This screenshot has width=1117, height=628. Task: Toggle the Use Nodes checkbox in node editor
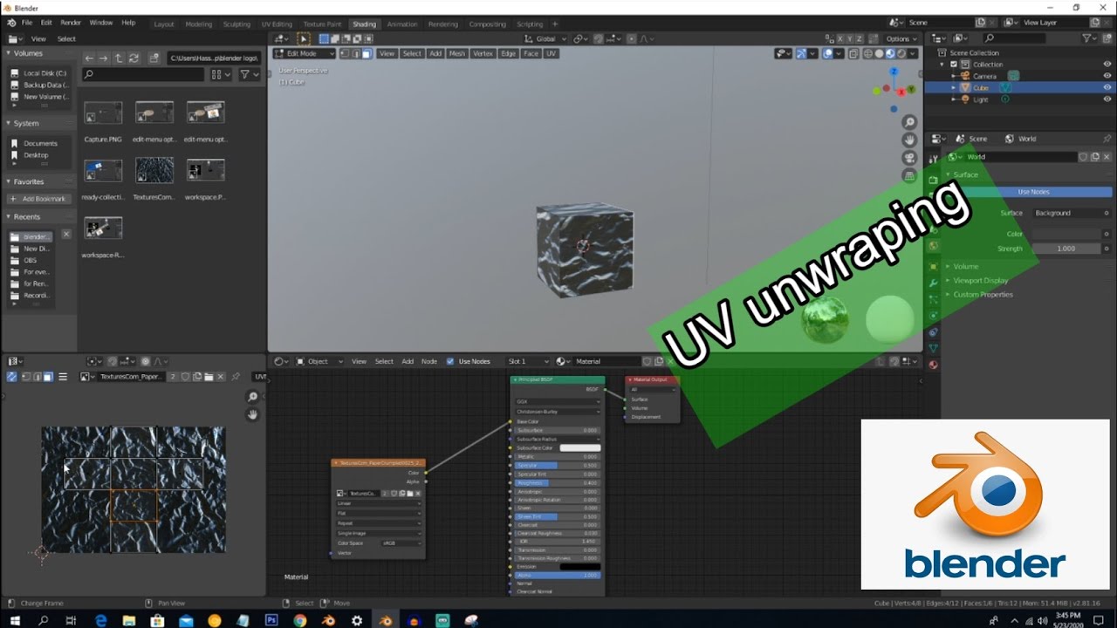coord(450,361)
